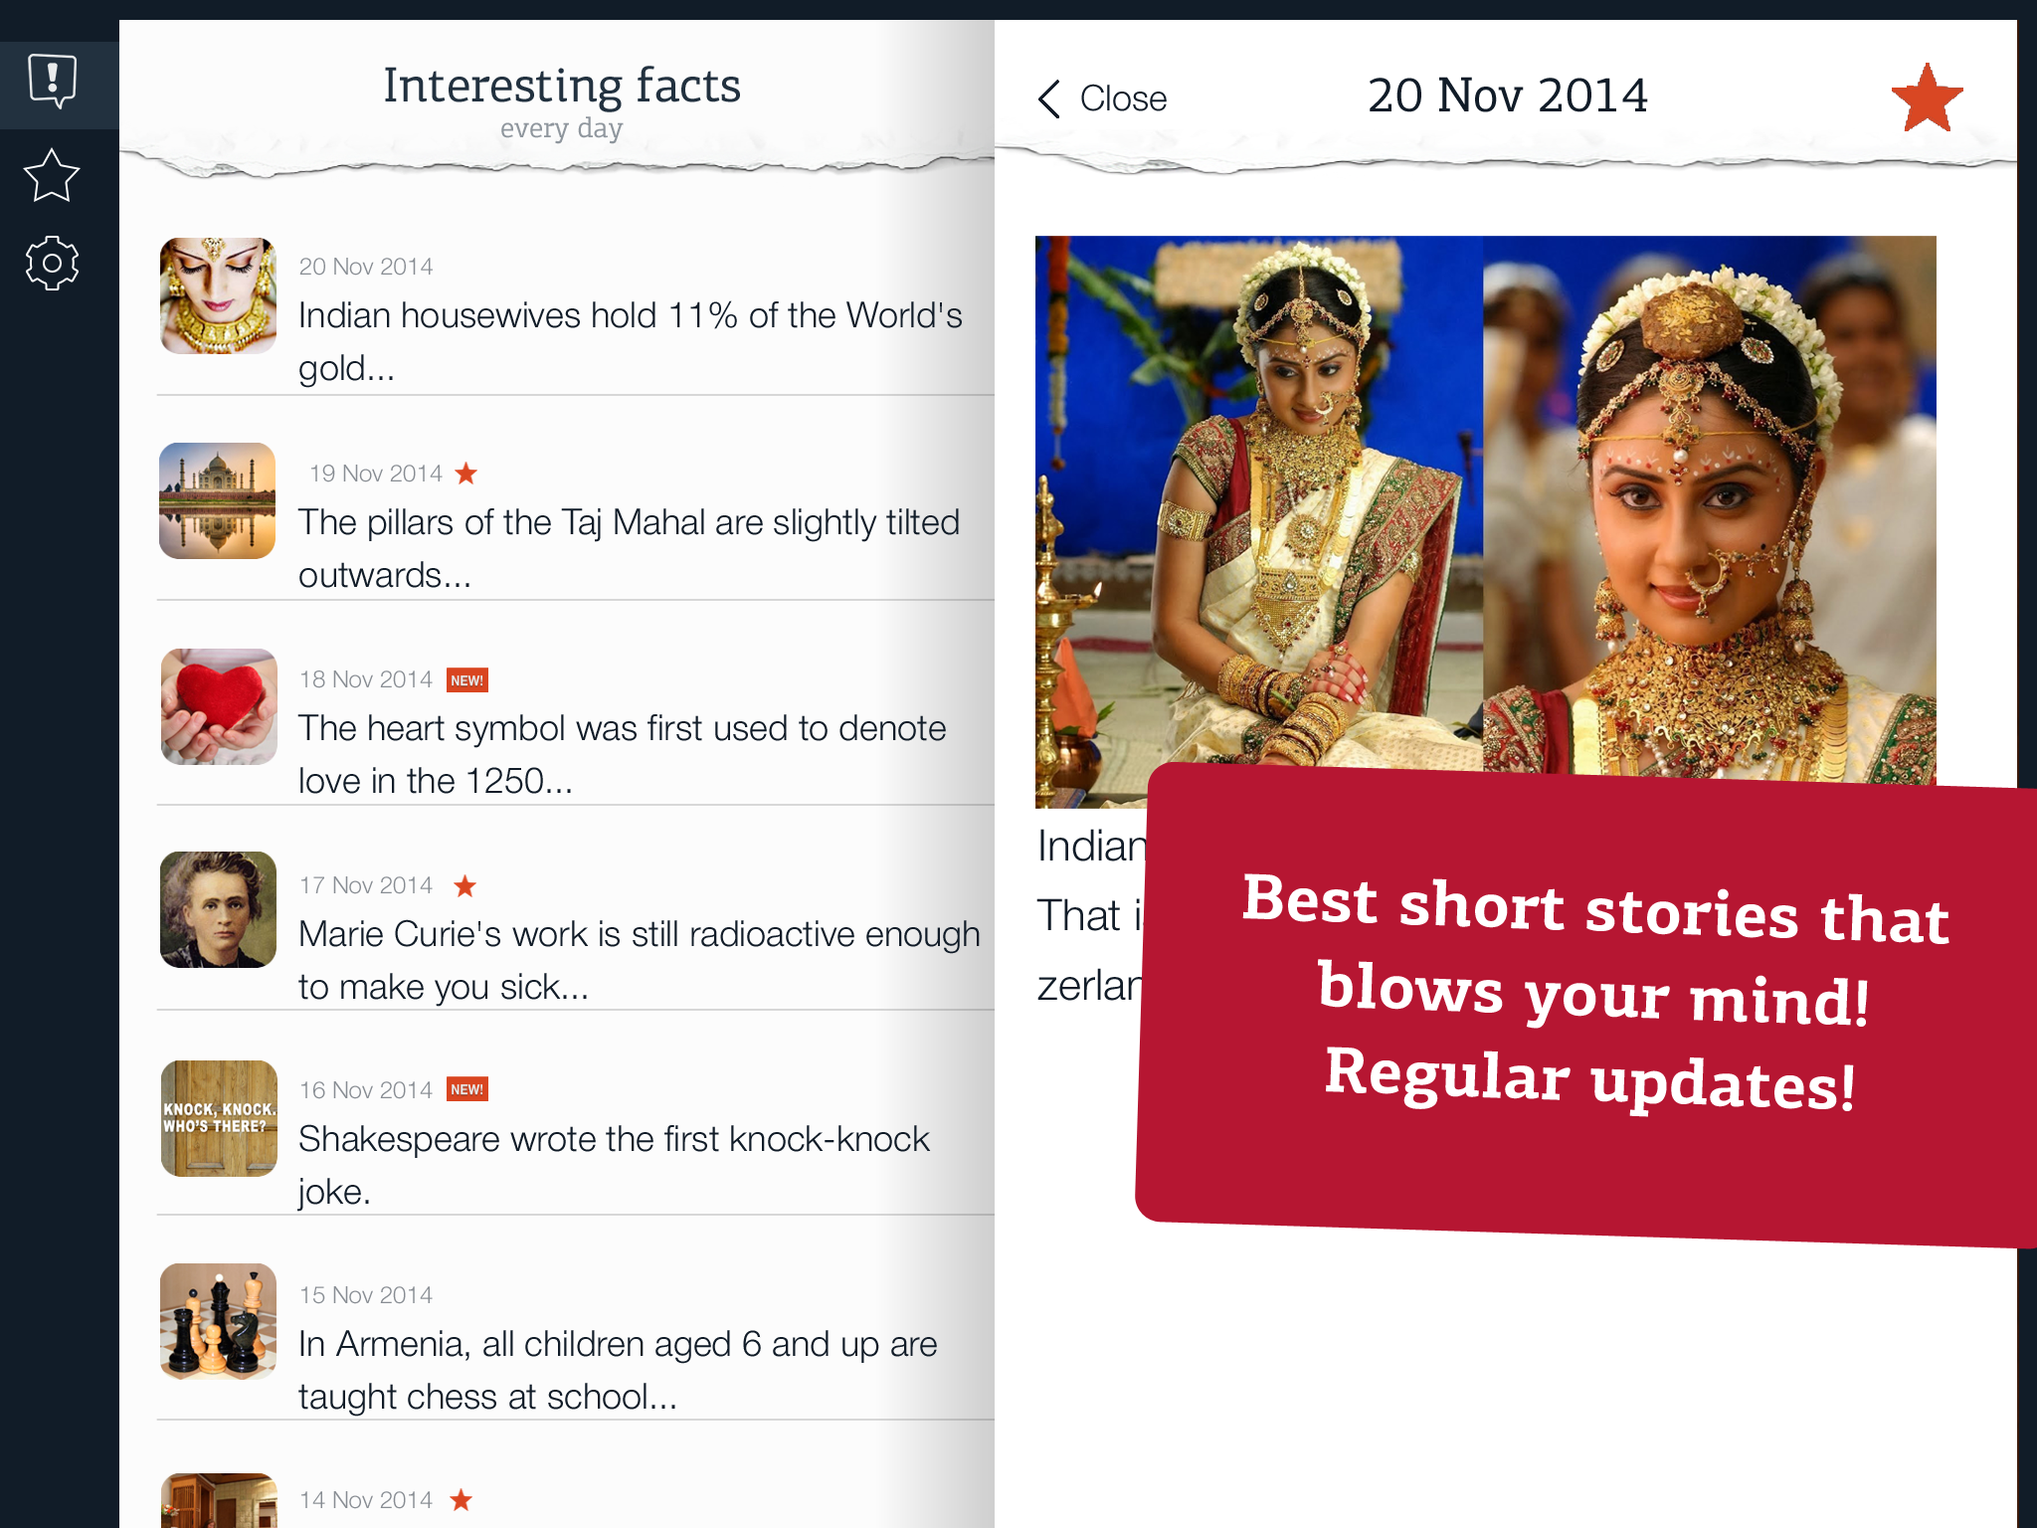Select the Taj Mahal pillars fact
The height and width of the screenshot is (1528, 2037).
coord(576,517)
